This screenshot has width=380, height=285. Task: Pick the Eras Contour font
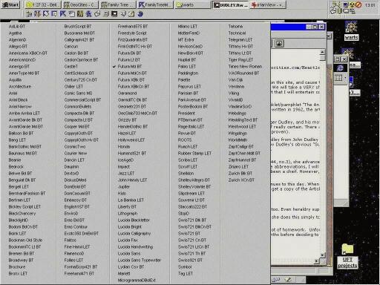tap(76, 226)
